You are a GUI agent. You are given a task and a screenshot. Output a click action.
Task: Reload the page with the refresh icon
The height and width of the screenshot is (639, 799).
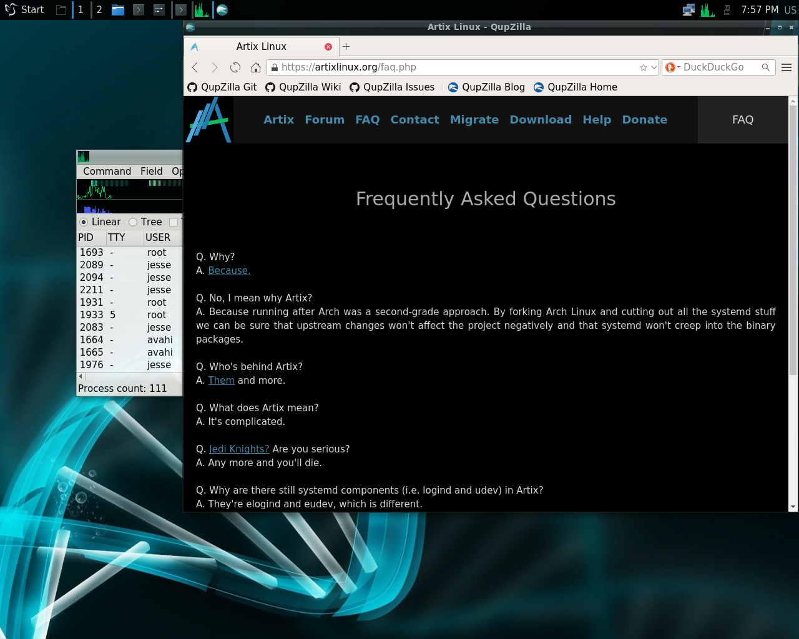[x=235, y=67]
